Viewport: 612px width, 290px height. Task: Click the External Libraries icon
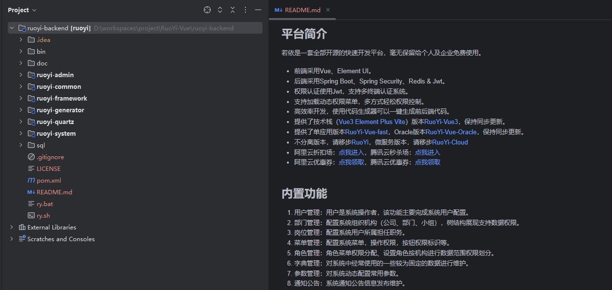click(x=22, y=228)
